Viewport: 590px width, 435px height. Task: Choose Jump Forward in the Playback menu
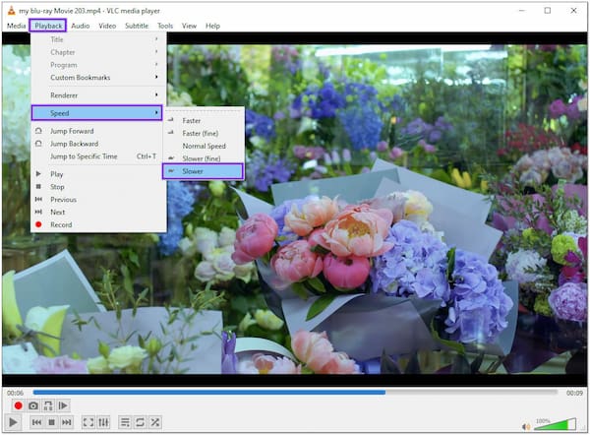[98, 131]
